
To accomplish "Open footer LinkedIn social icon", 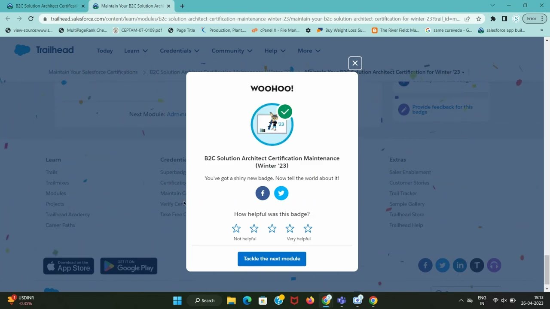I will 460,265.
